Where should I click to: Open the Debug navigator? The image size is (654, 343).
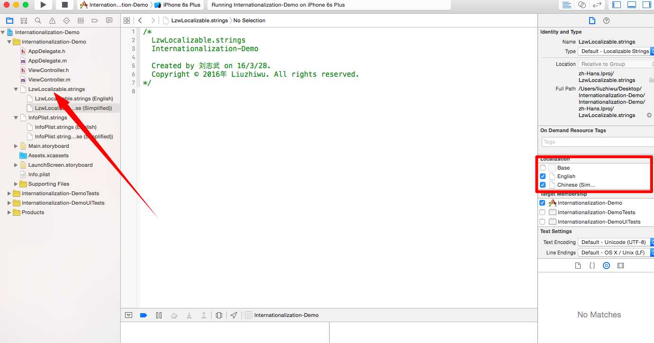(81, 20)
